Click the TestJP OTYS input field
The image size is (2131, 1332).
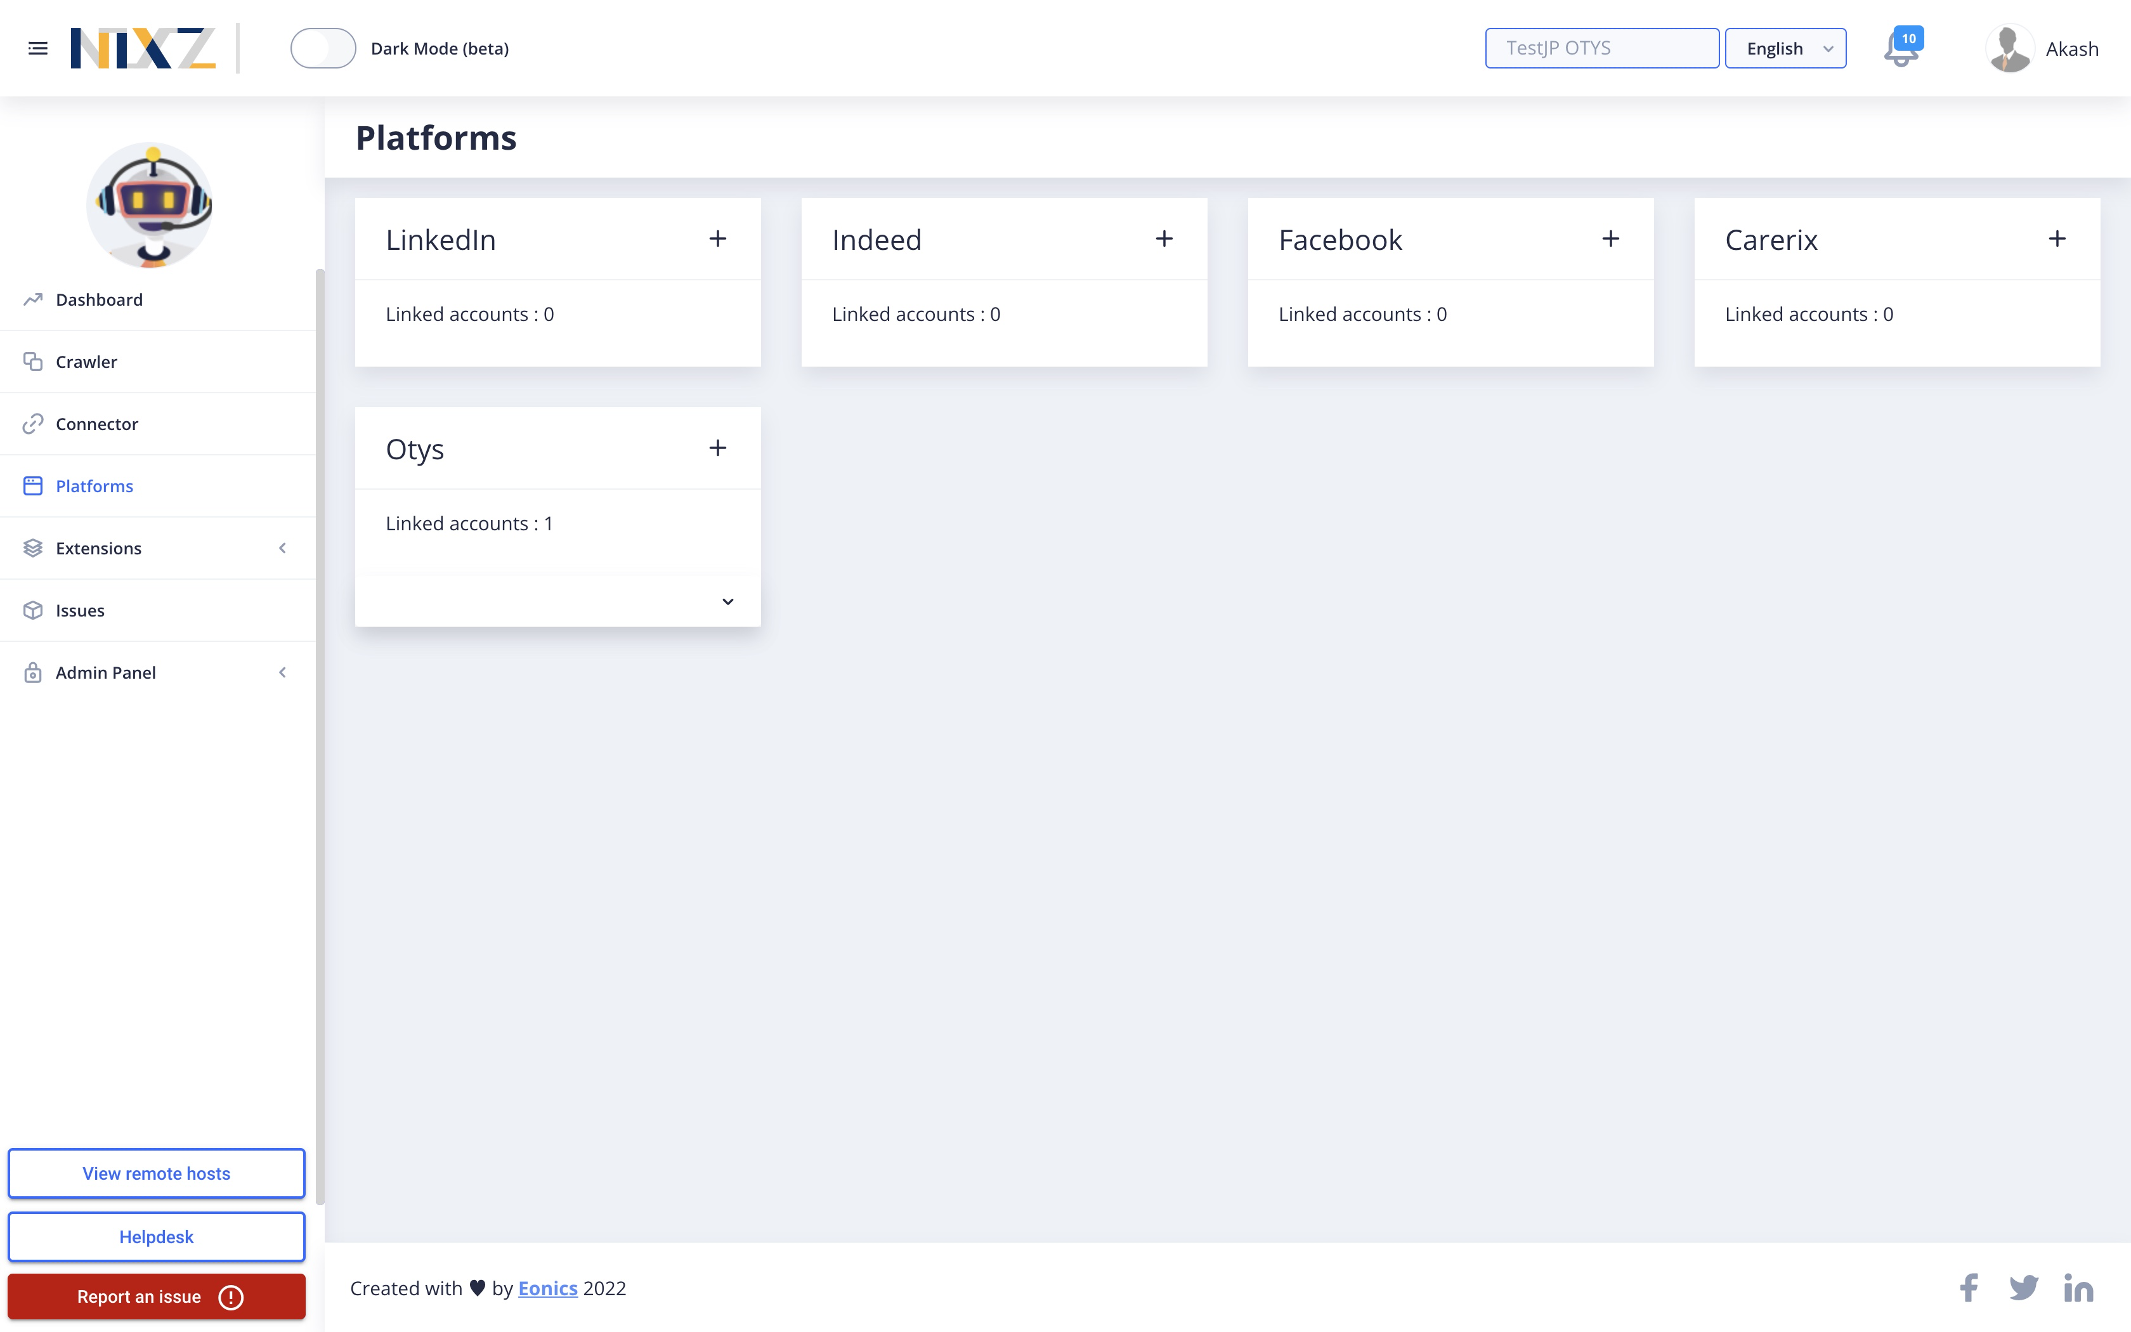(1602, 48)
